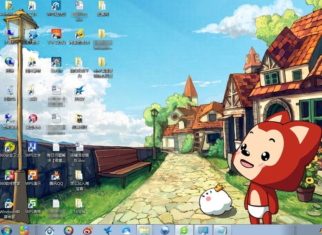Launch the color wheel browser from taskbar
The height and width of the screenshot is (235, 322).
[69, 230]
